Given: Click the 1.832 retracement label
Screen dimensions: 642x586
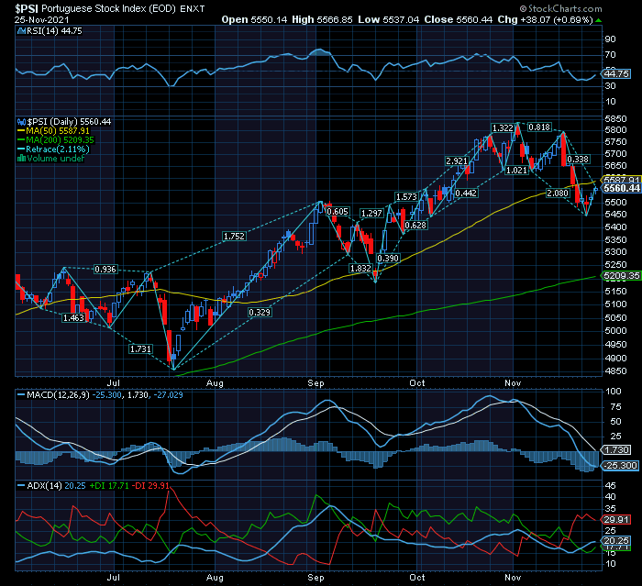Looking at the screenshot, I should click(x=360, y=268).
